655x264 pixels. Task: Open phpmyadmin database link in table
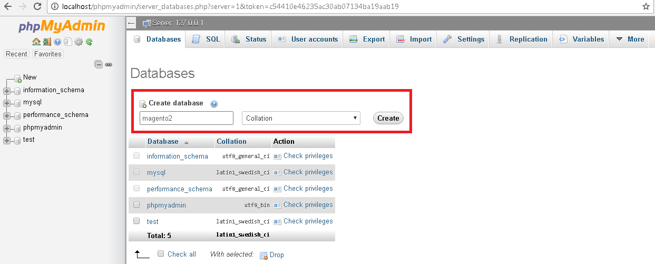tap(167, 205)
